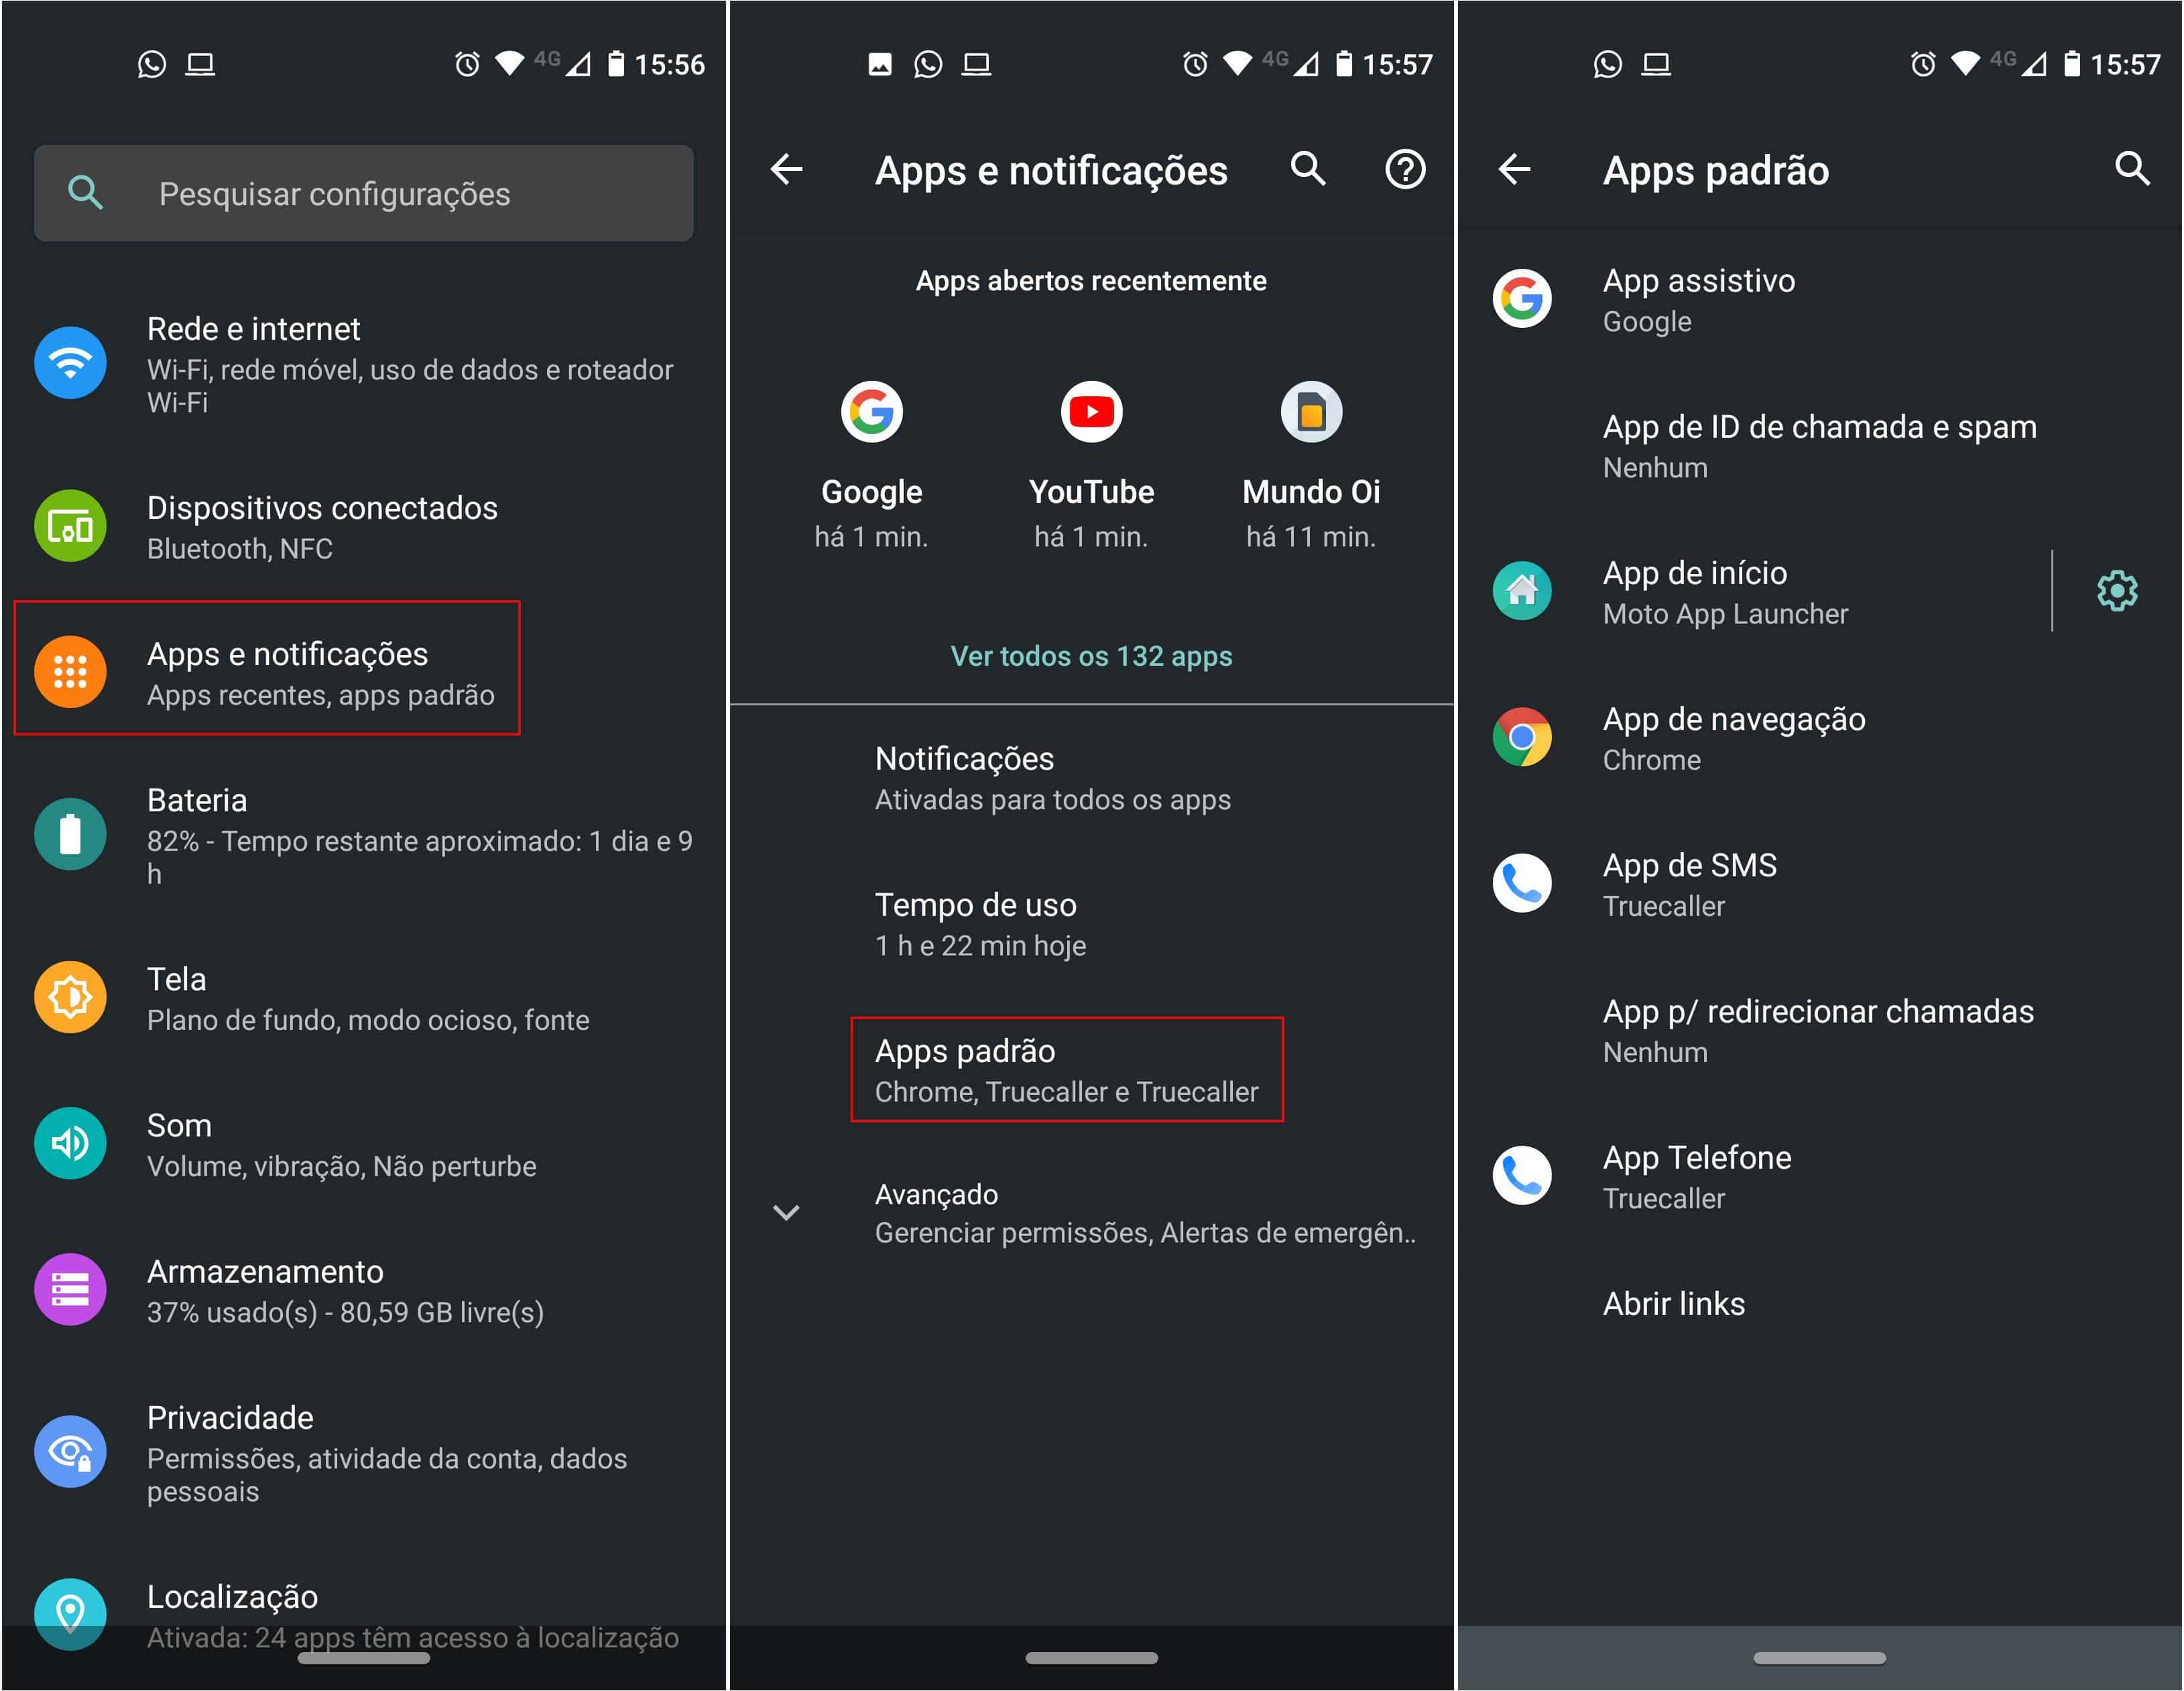This screenshot has width=2184, height=1691.
Task: Open Bateria settings entry
Action: tap(364, 835)
